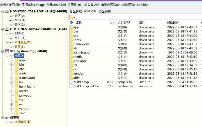Click the 本地磁盘(E:) partition drive icon
The width and height of the screenshot is (202, 127).
[x=12, y=122]
